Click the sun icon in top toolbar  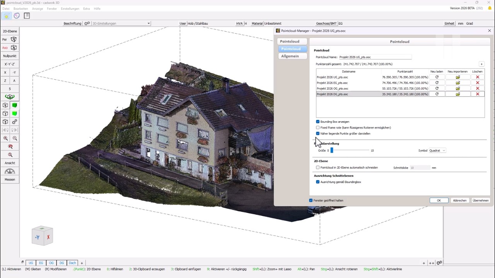[6, 16]
